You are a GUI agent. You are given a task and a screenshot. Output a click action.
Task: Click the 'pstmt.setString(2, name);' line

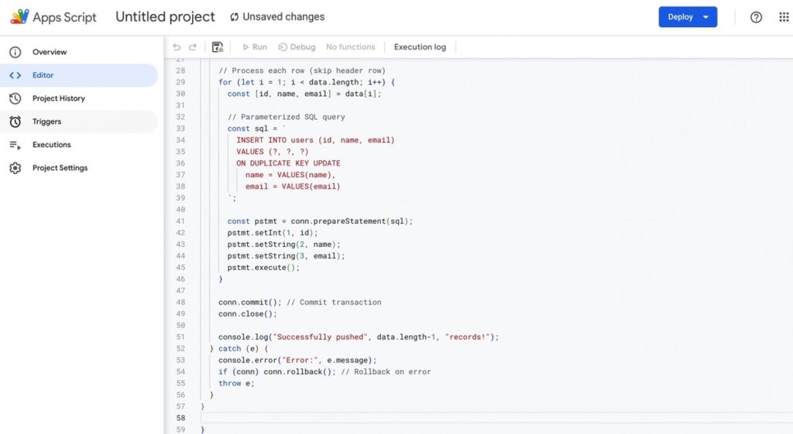click(x=283, y=244)
